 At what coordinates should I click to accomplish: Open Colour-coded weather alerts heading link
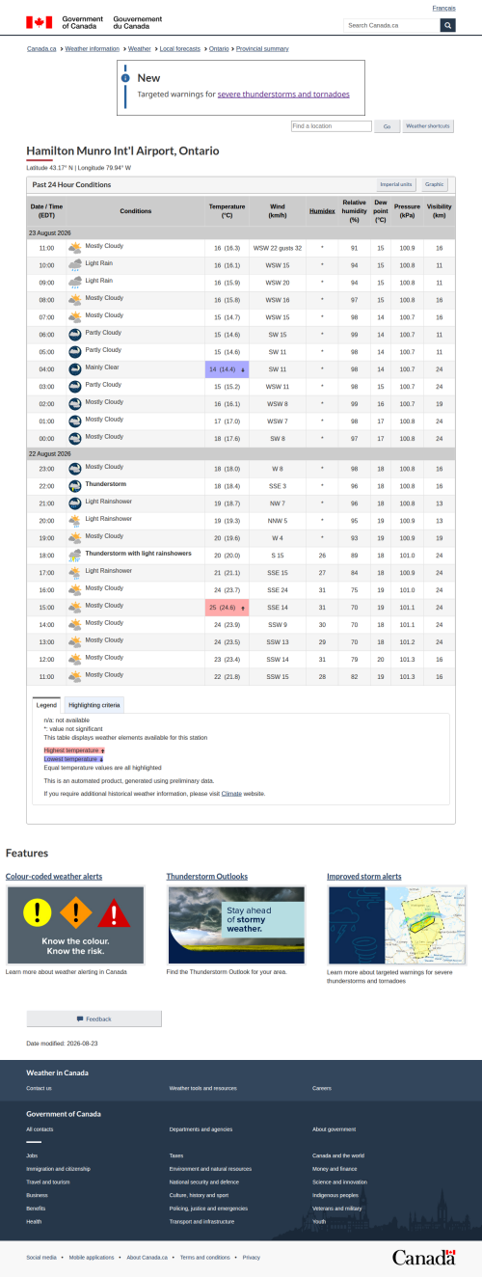click(x=54, y=876)
